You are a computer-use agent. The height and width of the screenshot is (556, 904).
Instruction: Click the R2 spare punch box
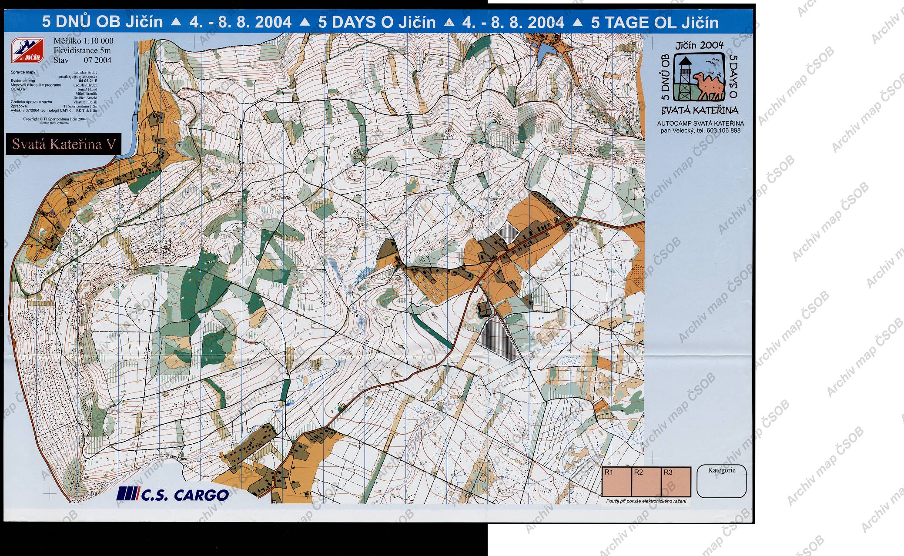click(646, 482)
